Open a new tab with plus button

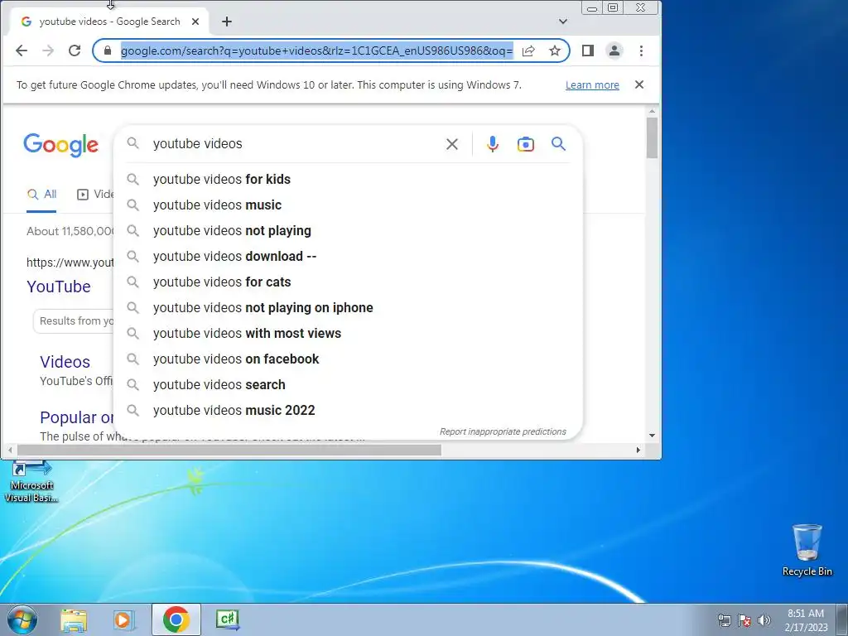(x=227, y=22)
